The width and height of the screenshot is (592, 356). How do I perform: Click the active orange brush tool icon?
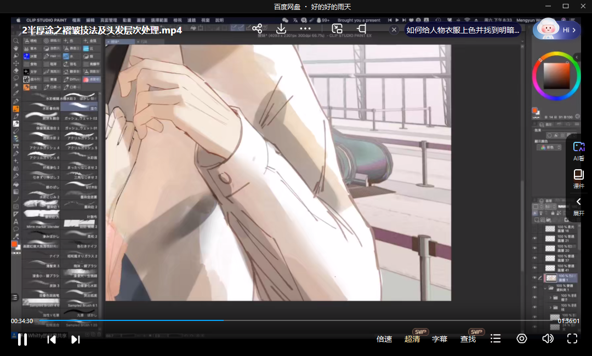(16, 108)
